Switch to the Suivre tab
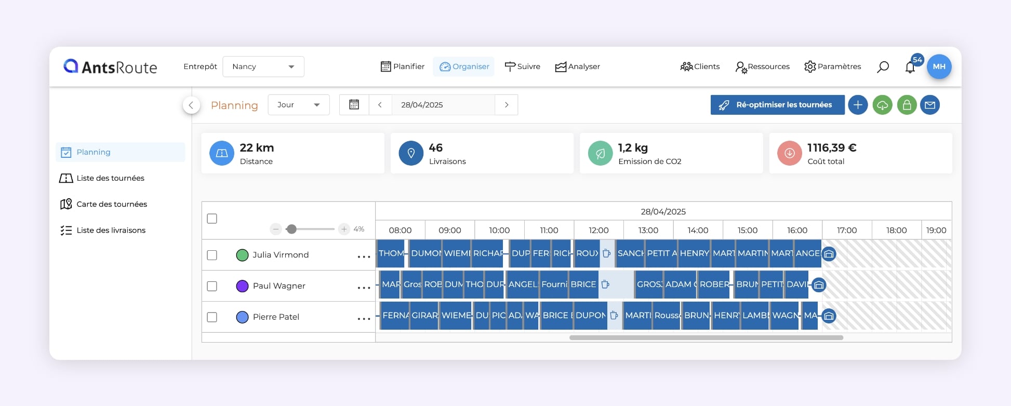Image resolution: width=1011 pixels, height=406 pixels. (523, 66)
